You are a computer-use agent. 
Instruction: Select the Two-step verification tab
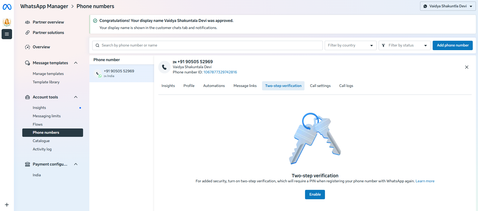coord(283,86)
